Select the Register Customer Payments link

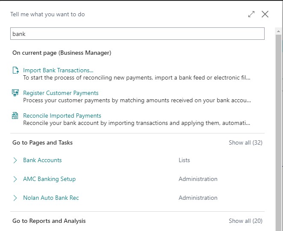[61, 93]
